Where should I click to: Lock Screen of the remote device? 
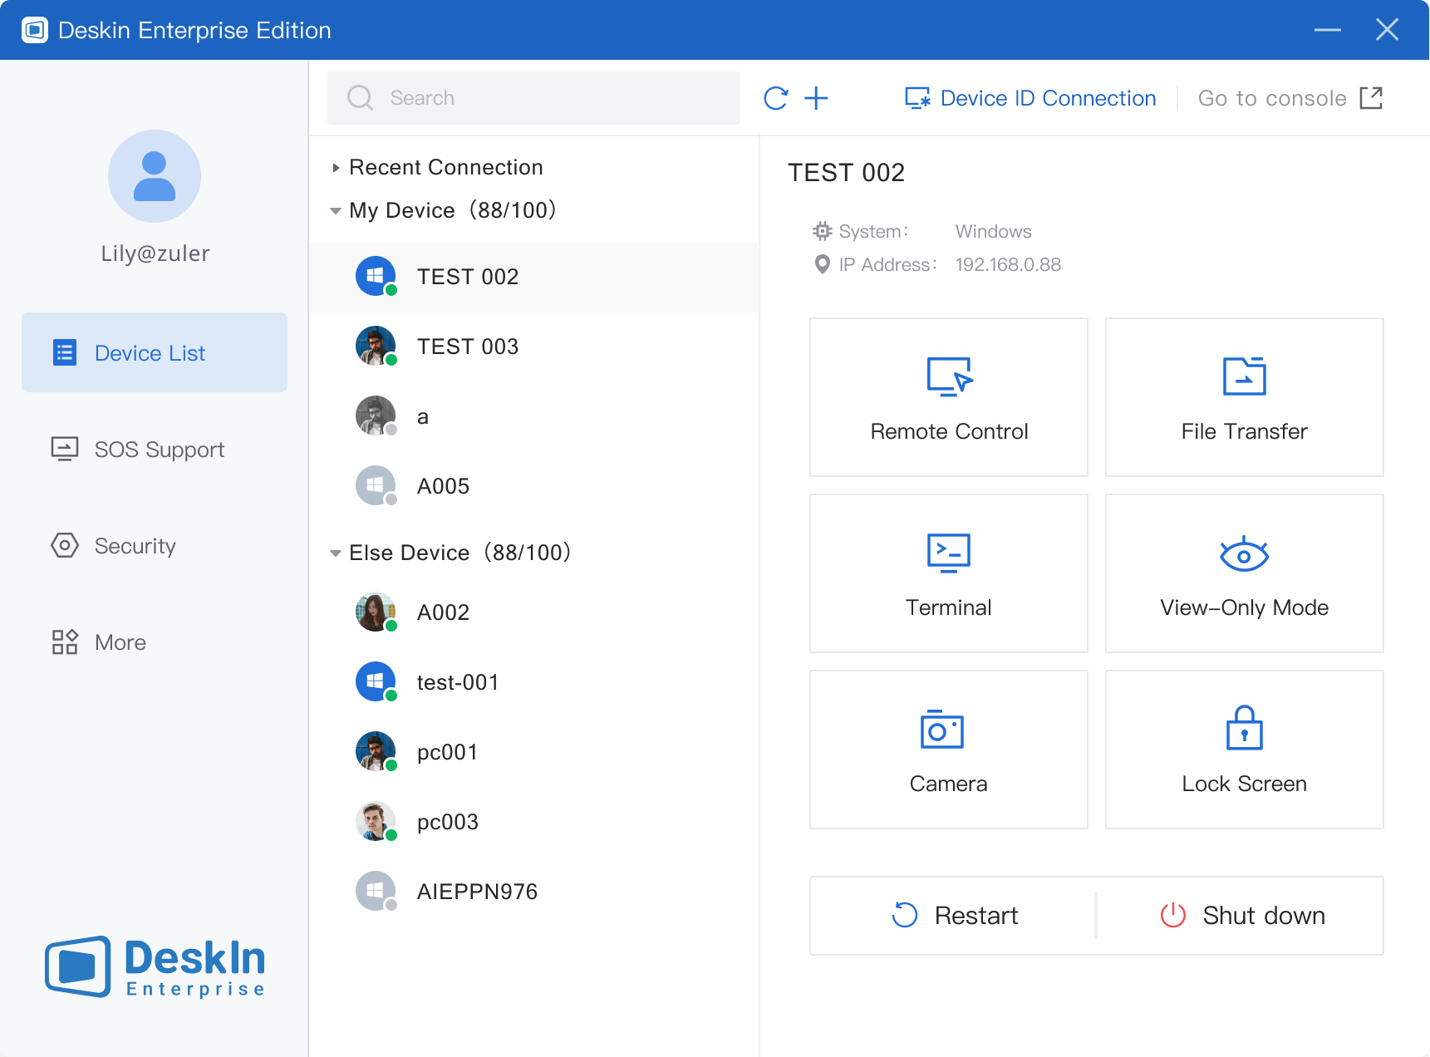(1245, 750)
